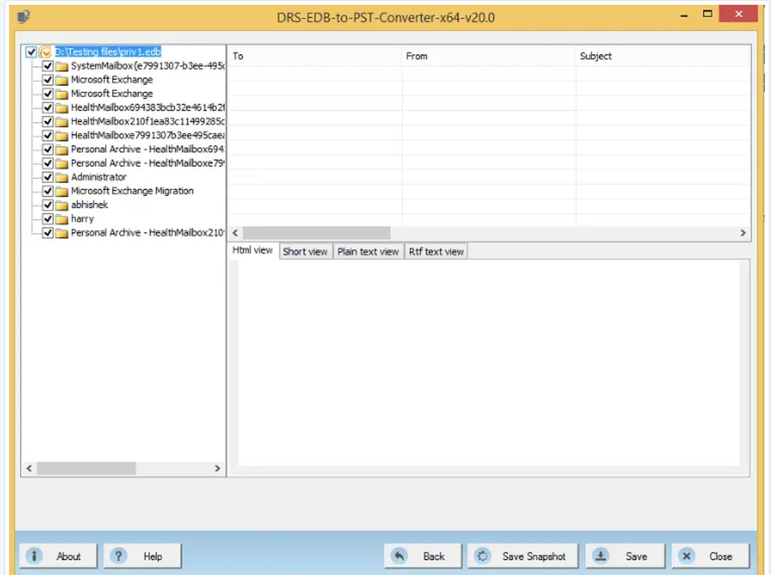Click folder icon of Personal Archive - HealthMailbox694
The height and width of the screenshot is (575, 772).
(x=62, y=149)
